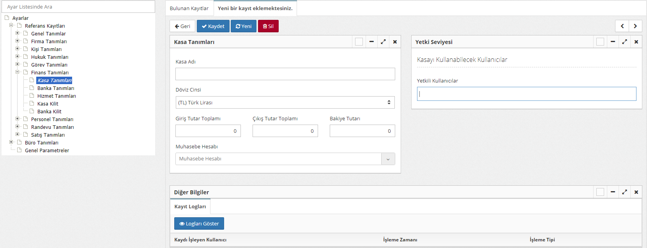Expand Diğer Bilgiler panel to fullscreen
The image size is (647, 248).
624,192
